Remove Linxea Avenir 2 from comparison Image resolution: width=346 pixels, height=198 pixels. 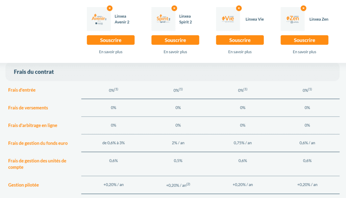[109, 8]
